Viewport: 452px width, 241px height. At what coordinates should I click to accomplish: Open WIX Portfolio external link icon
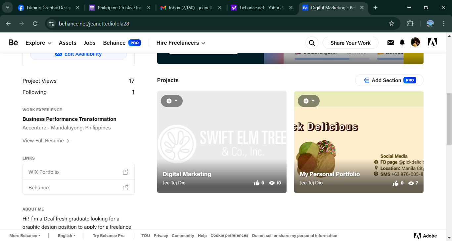click(125, 172)
